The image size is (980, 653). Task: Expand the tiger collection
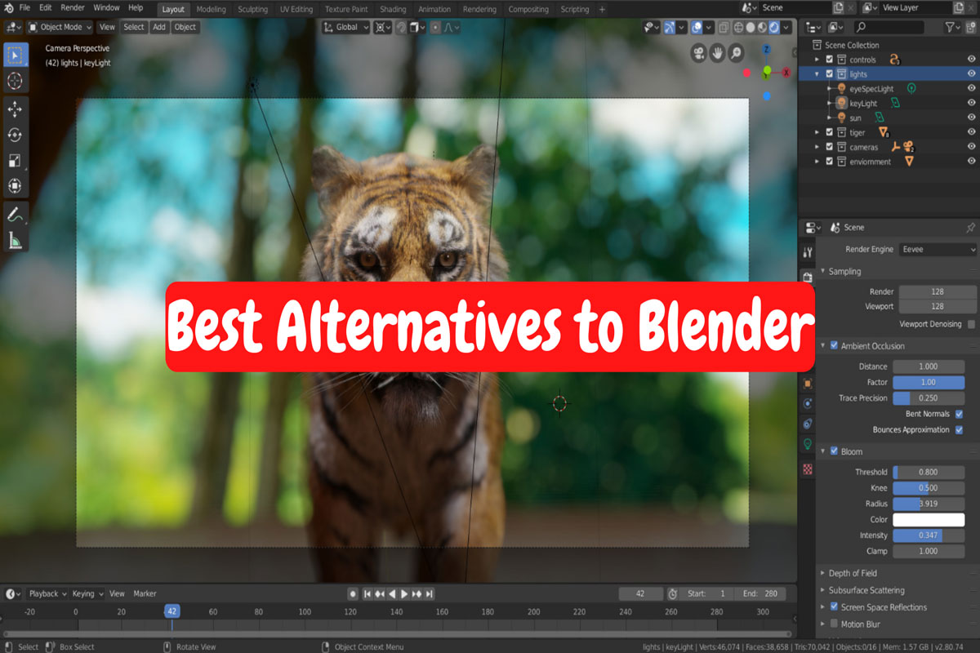(x=817, y=132)
